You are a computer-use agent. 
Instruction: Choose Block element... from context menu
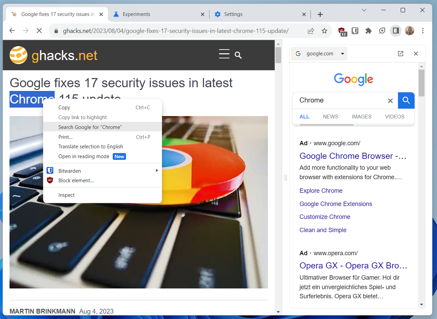(x=103, y=181)
